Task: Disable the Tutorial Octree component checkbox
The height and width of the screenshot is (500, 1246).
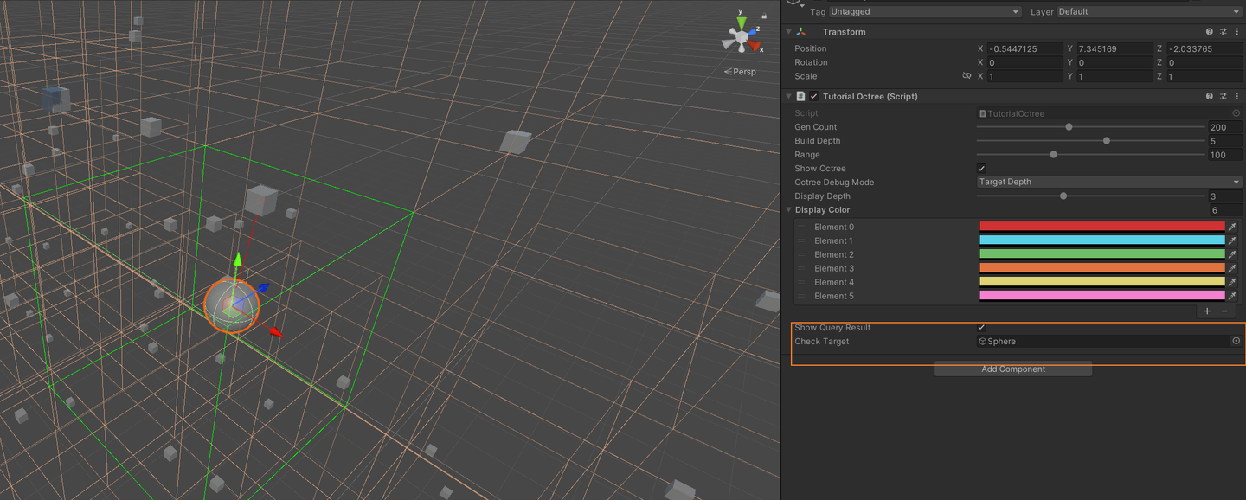Action: [814, 96]
